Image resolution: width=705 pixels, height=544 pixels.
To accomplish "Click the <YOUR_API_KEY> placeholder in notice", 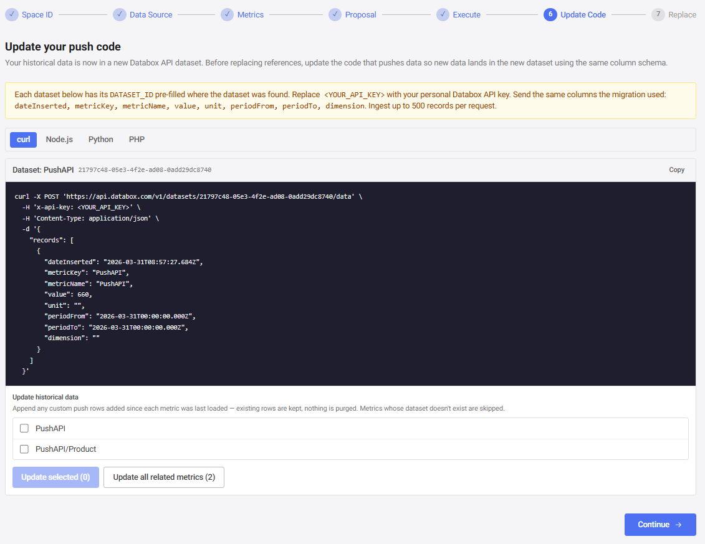I will (354, 95).
